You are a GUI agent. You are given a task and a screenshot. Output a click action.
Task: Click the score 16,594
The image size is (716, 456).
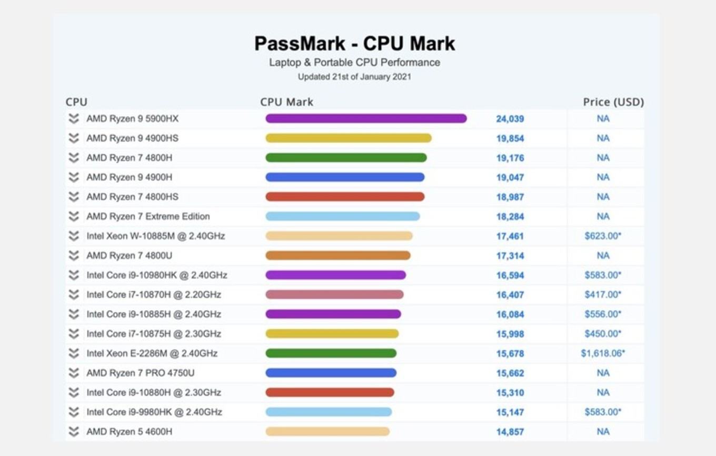click(x=510, y=275)
